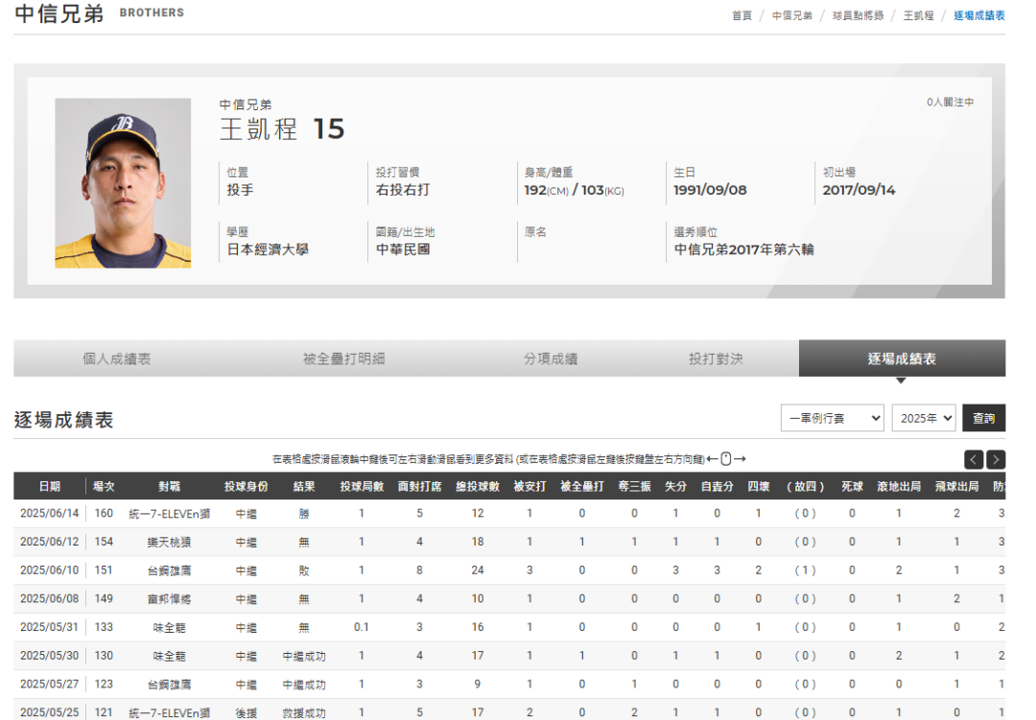Viewport: 1036px width, 720px height.
Task: Select the 2025/05/31 date cell
Action: 50,627
